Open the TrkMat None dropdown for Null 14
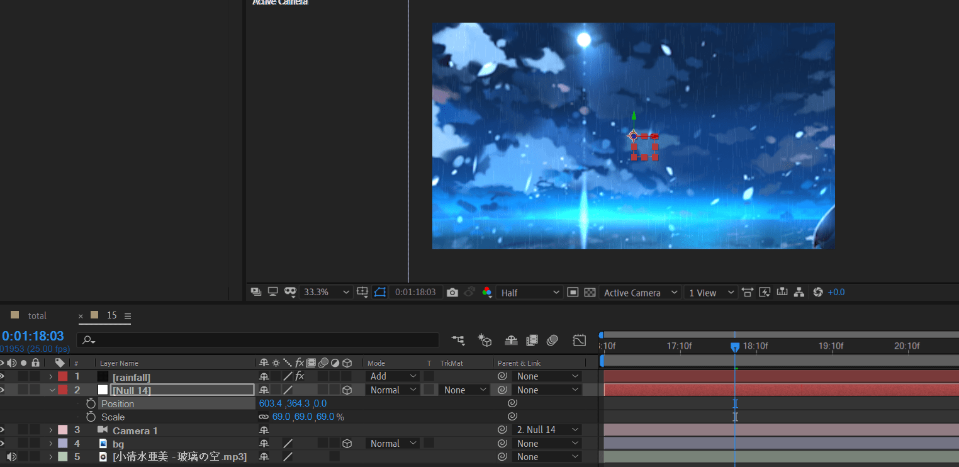 pyautogui.click(x=464, y=390)
